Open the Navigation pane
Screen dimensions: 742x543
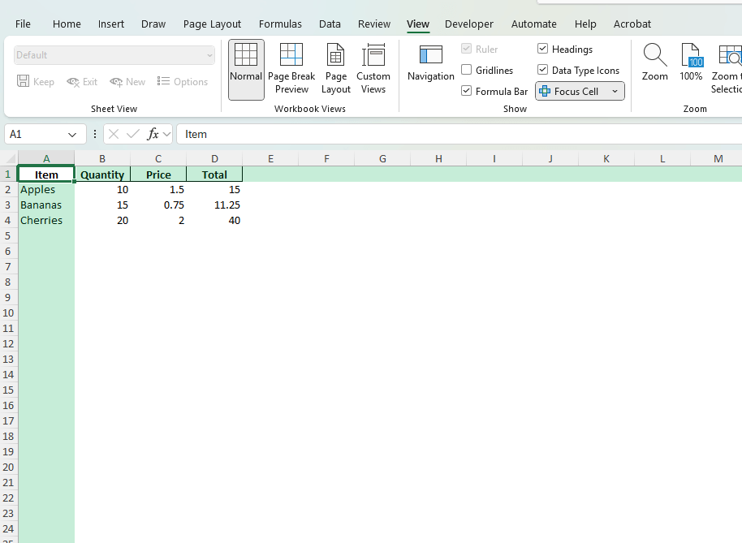pos(430,64)
